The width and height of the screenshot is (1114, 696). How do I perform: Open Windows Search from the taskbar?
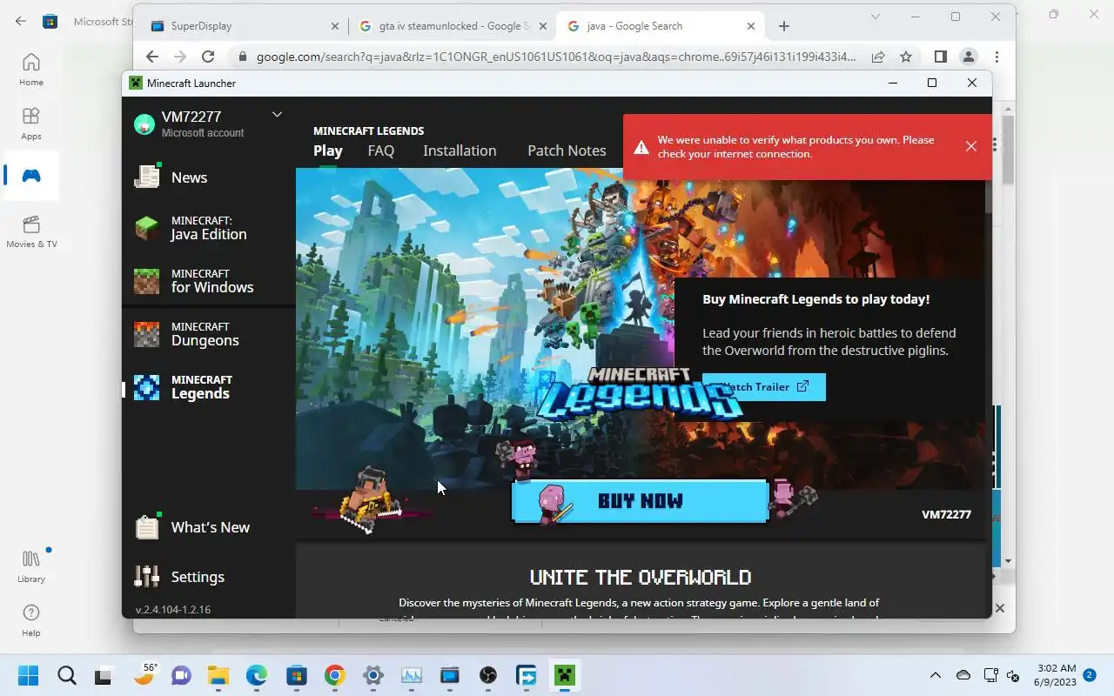point(67,675)
